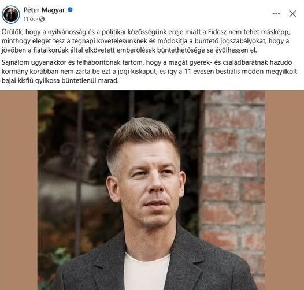Viewport: 304px width, 290px height.
Task: Click the brown margin right of photo
Action: tap(284, 190)
